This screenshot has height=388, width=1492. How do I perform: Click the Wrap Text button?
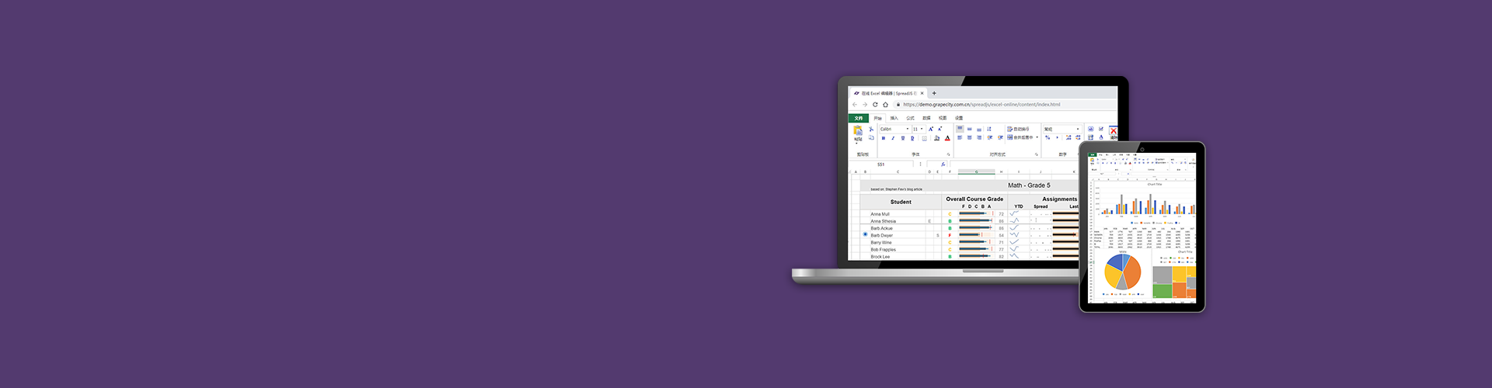click(x=1019, y=129)
